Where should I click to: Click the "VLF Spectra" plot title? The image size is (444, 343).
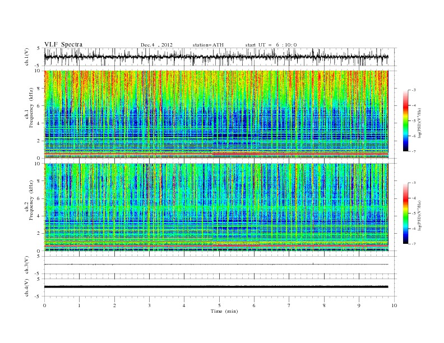click(63, 44)
